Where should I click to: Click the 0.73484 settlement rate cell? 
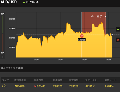109,86
